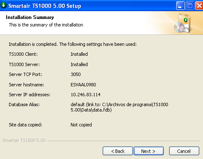Click the 'Installed' value for TS1000 Client
Viewport: 203px width, 159px height.
79,54
